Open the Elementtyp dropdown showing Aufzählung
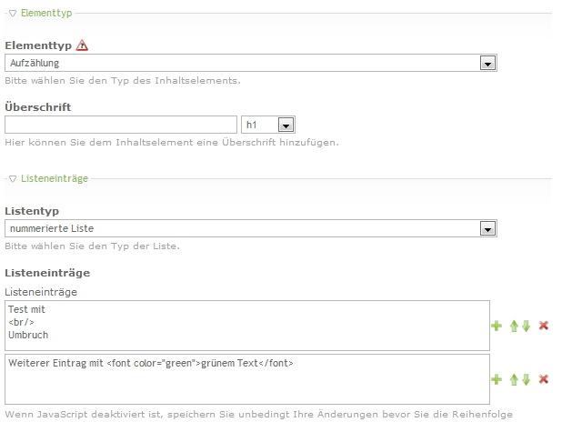Viewport: 562px width, 432px height. point(251,63)
